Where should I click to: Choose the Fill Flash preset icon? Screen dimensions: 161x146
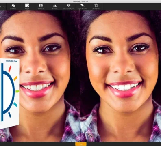tap(41, 6)
